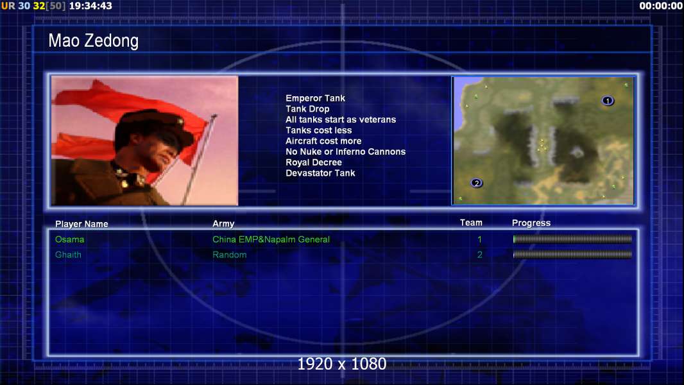Click team number 1 for Osama
This screenshot has width=684, height=385.
tap(479, 239)
